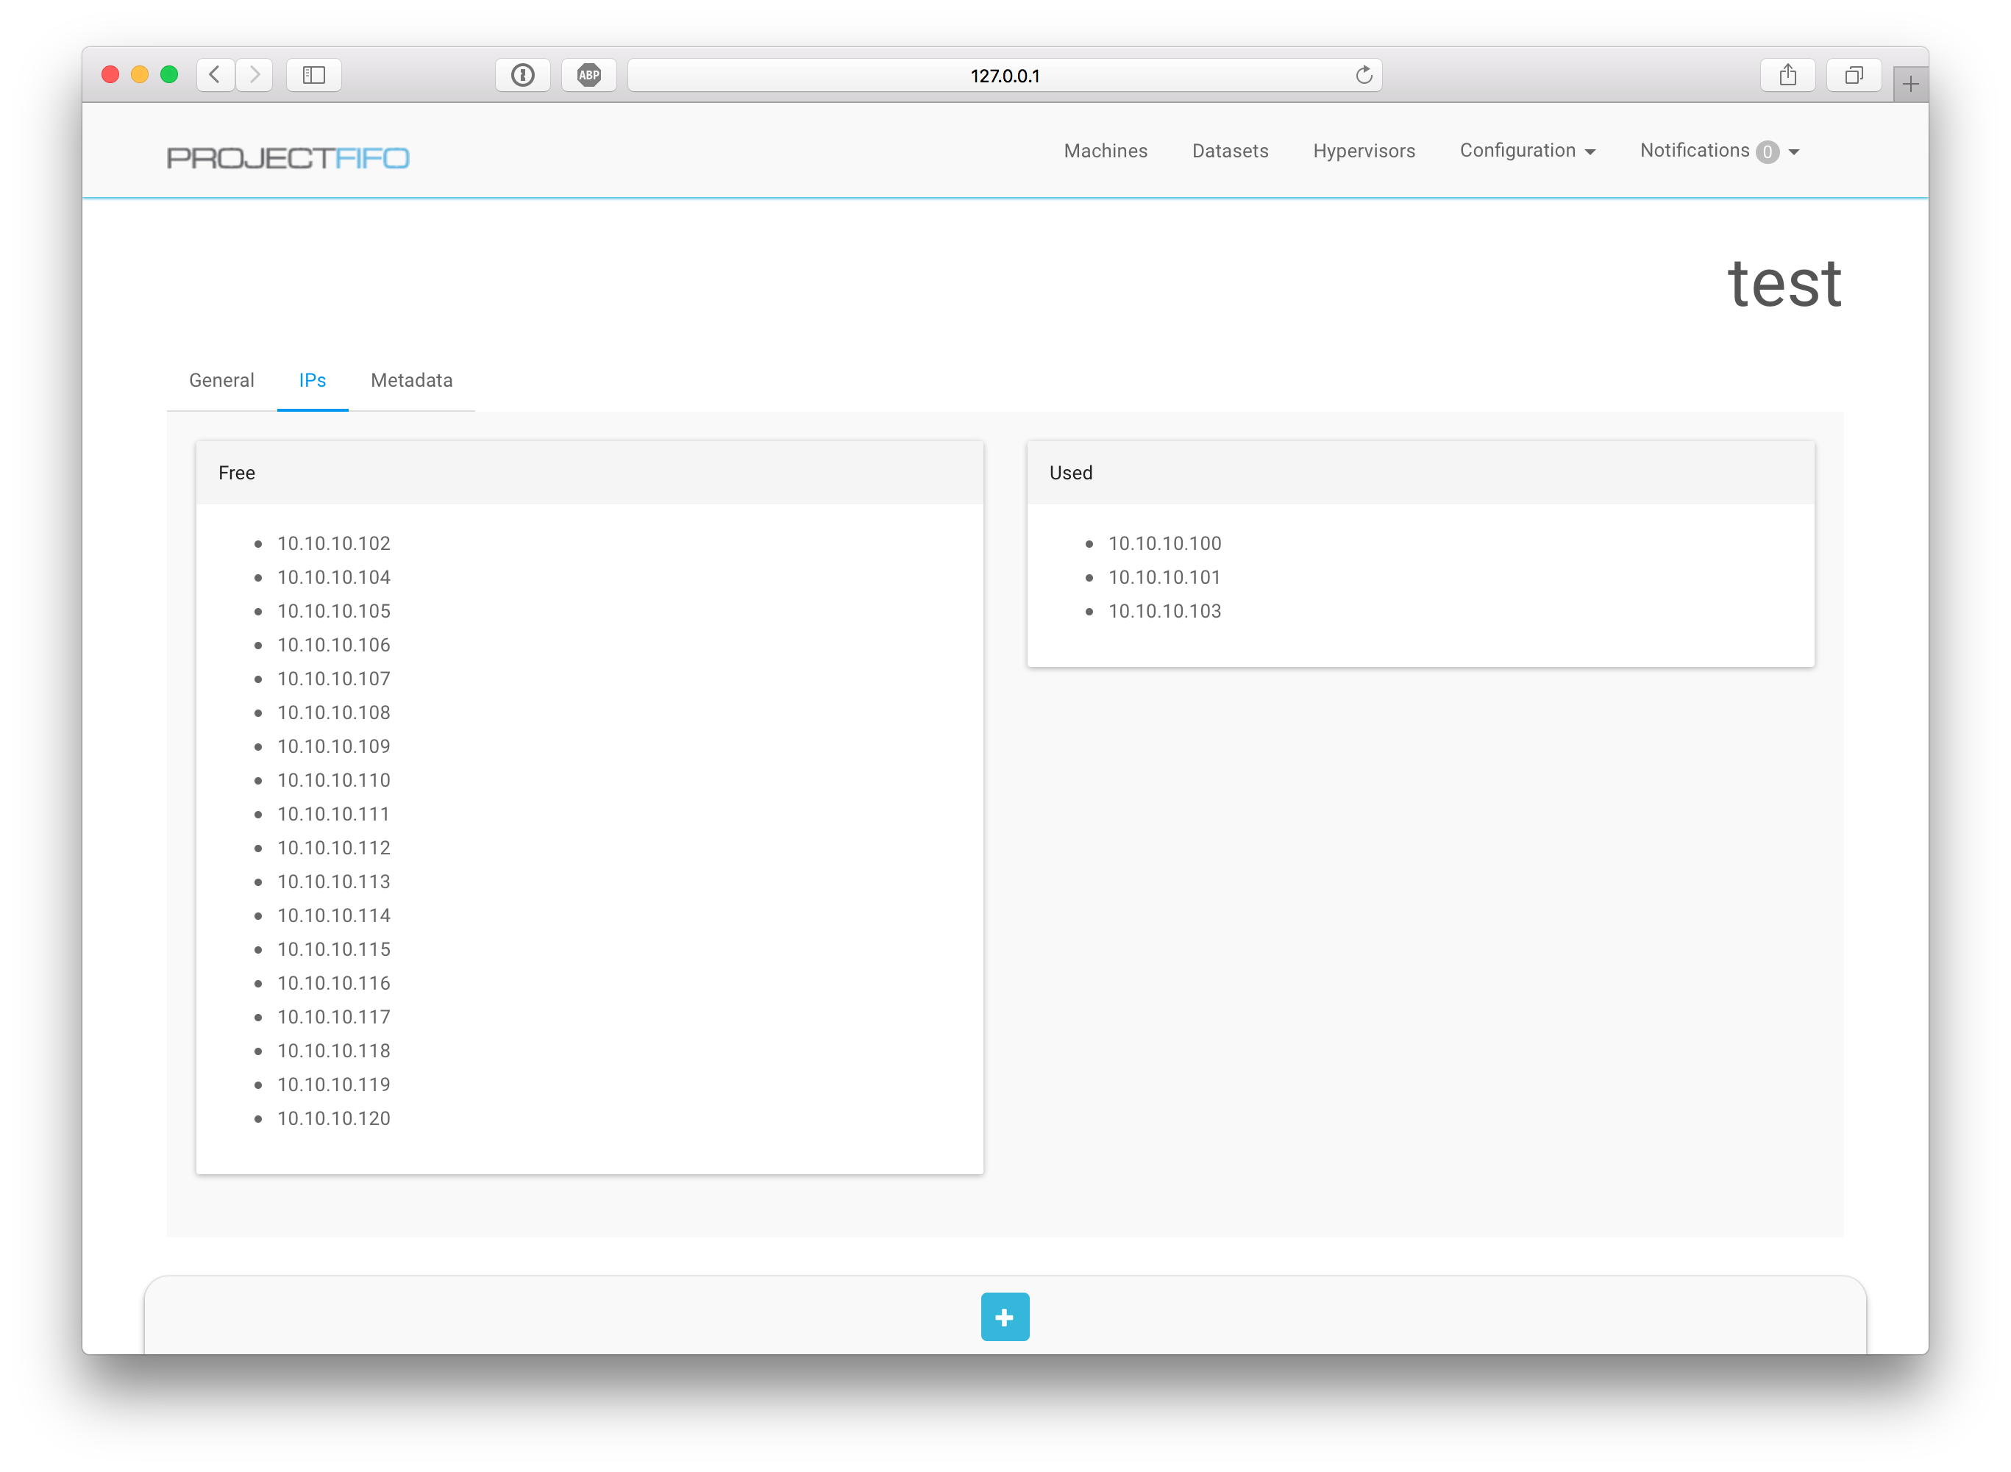
Task: Open a new tab with plus
Action: pyautogui.click(x=1909, y=85)
